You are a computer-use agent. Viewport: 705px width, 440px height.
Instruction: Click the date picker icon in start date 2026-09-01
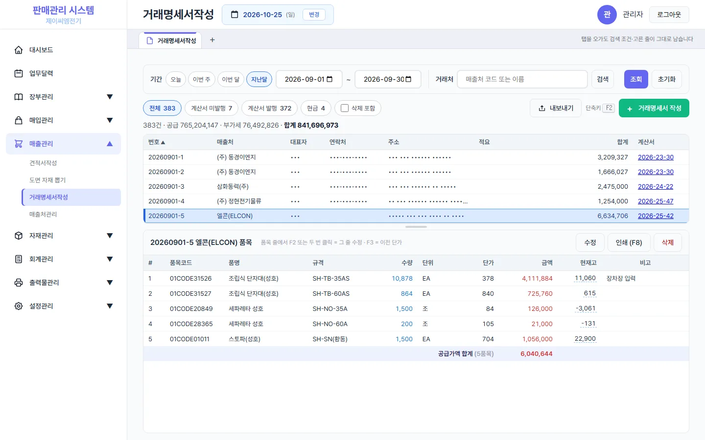click(x=329, y=79)
